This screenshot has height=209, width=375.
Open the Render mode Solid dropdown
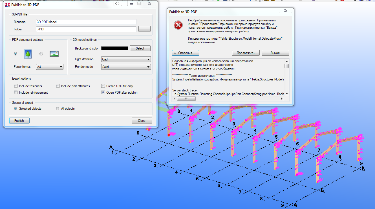[126, 67]
